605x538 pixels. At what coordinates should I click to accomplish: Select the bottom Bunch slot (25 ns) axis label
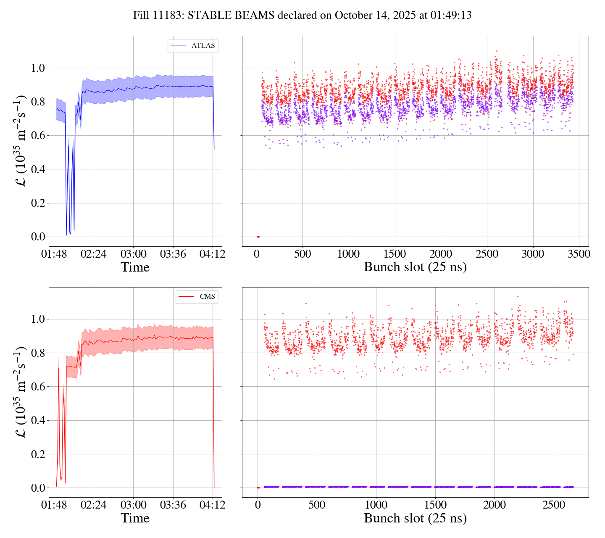coord(415,518)
